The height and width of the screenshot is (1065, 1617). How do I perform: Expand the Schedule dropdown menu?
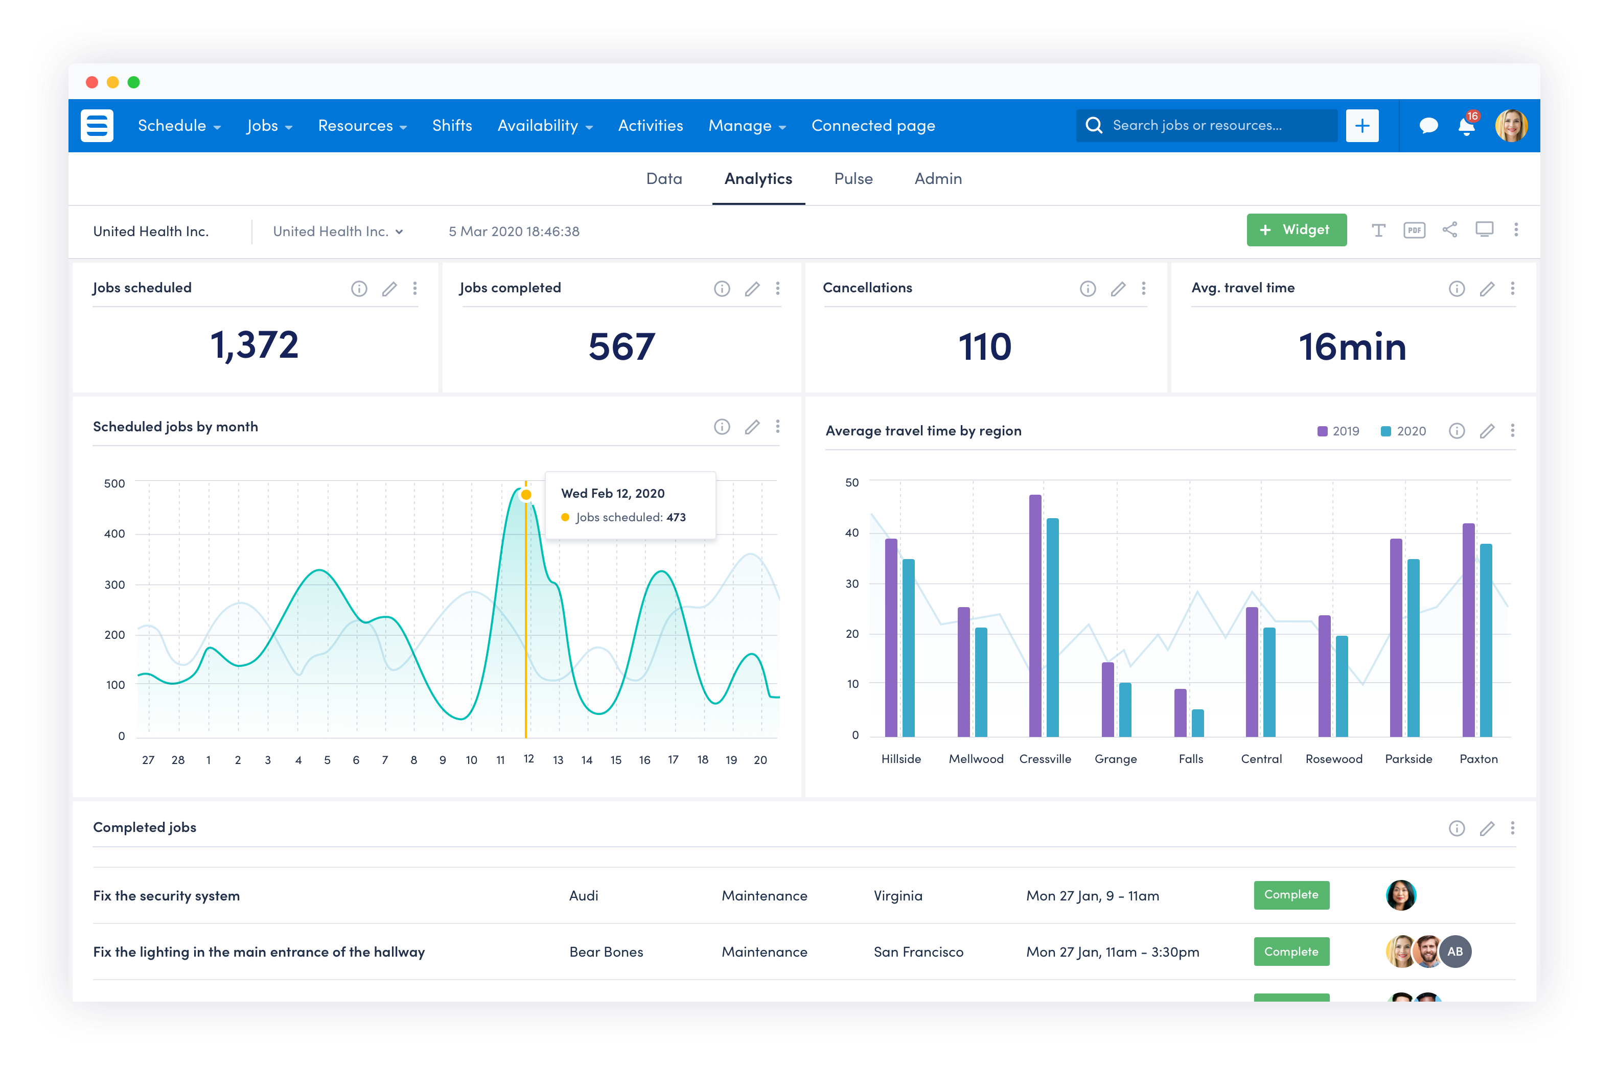coord(179,126)
